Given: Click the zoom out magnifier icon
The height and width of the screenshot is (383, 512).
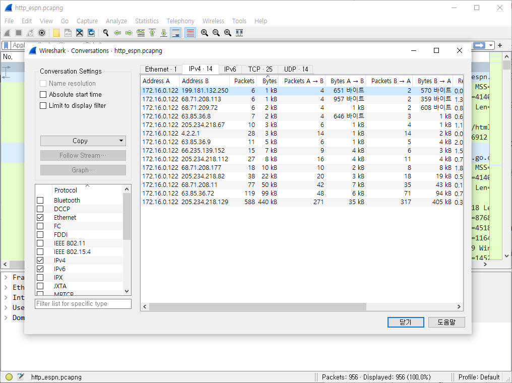Looking at the screenshot, I should 216,33.
